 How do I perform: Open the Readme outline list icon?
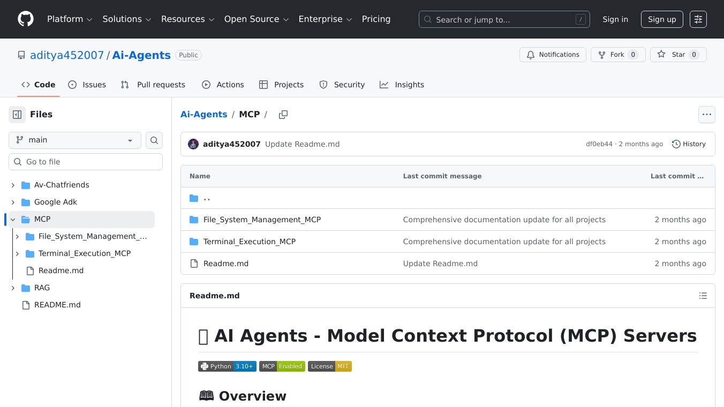click(x=703, y=296)
